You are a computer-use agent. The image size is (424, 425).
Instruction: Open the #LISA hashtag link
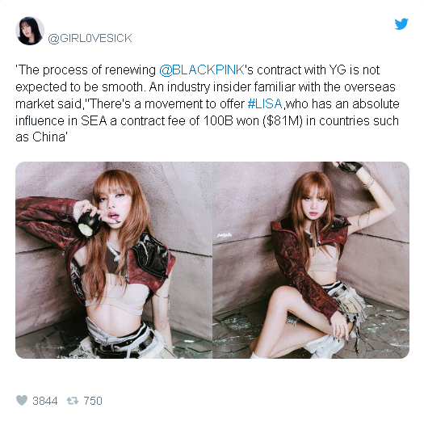click(265, 103)
